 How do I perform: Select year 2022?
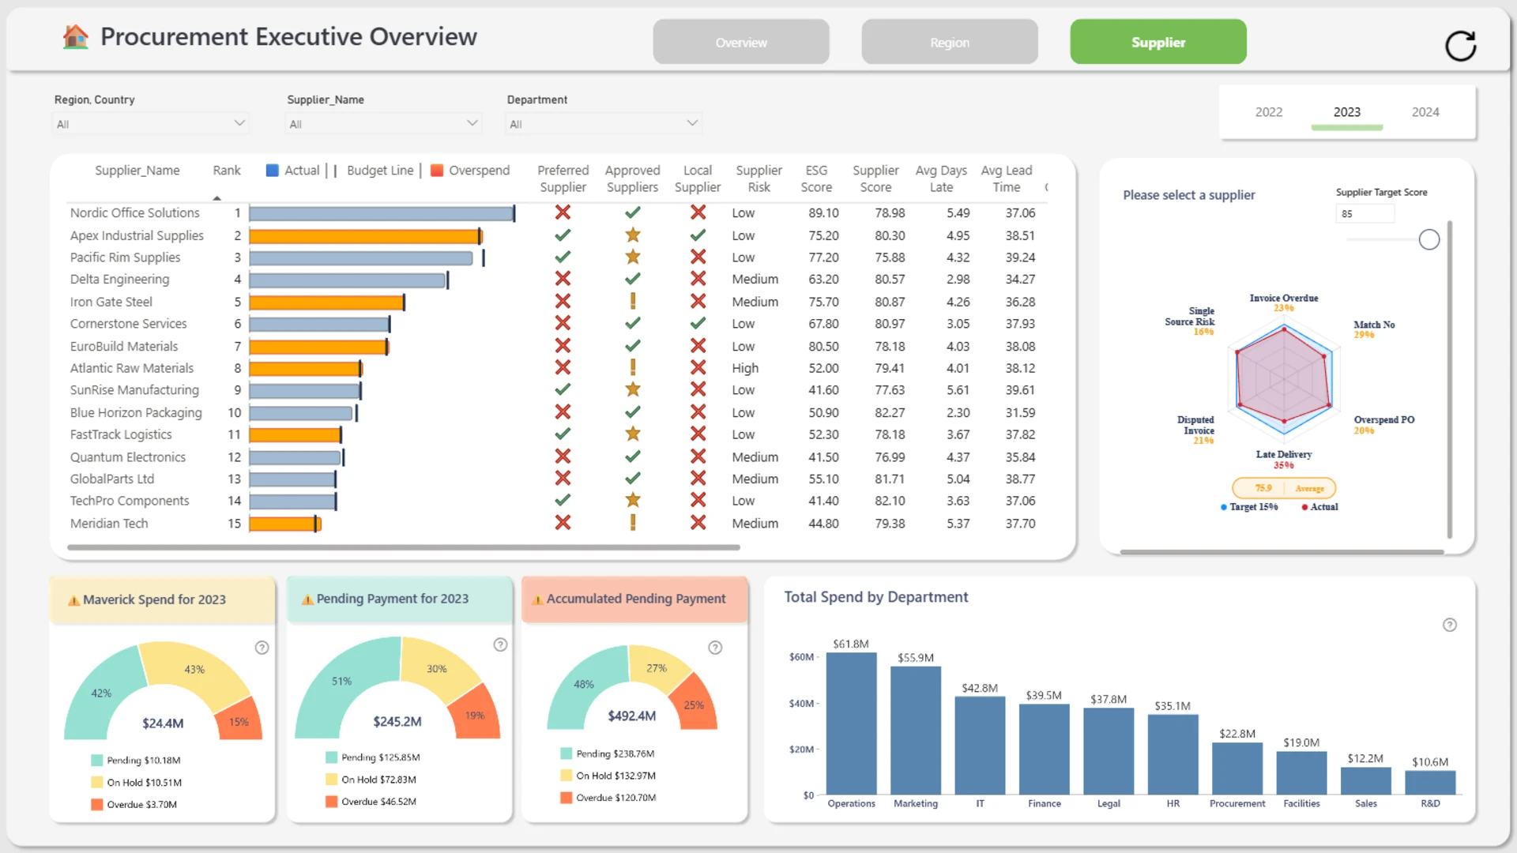click(1269, 112)
